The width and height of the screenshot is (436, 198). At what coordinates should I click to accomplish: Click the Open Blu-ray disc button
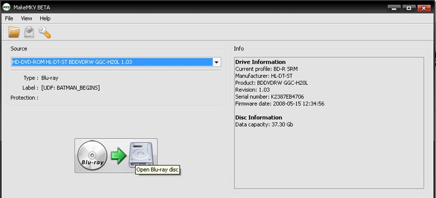point(116,156)
